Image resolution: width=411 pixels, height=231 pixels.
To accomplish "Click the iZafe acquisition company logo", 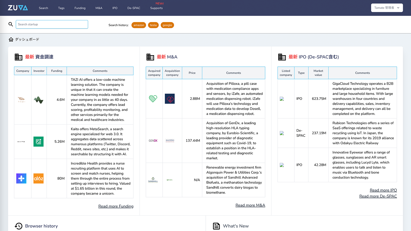I will coord(170,99).
